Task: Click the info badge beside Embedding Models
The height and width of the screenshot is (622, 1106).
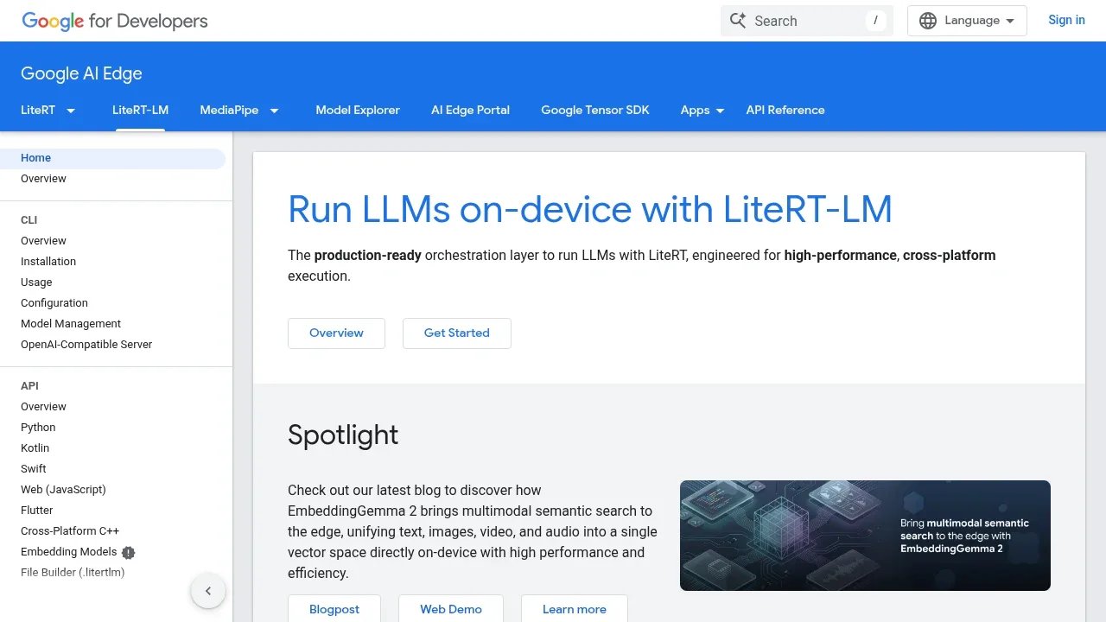Action: [129, 552]
